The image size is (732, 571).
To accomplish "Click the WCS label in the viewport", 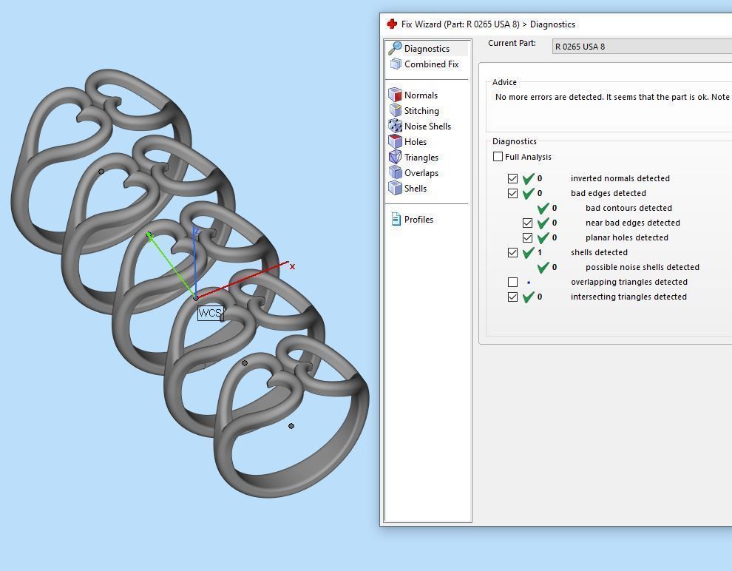I will point(210,313).
